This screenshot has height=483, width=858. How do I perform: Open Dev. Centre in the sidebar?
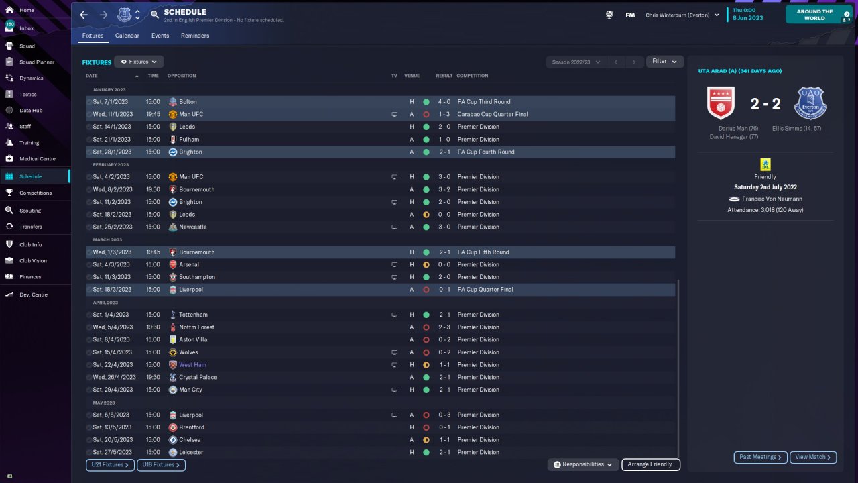pyautogui.click(x=34, y=295)
